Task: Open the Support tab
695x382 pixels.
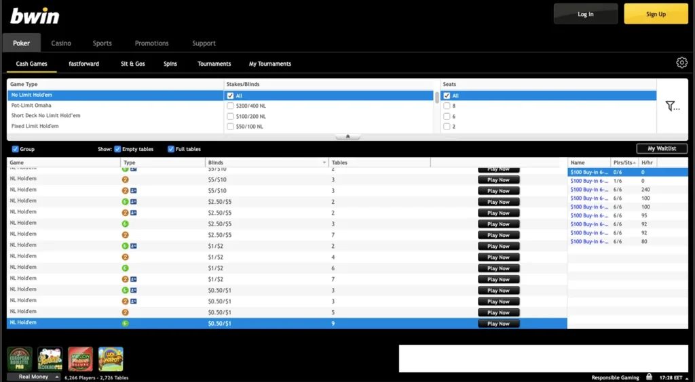Action: coord(204,43)
